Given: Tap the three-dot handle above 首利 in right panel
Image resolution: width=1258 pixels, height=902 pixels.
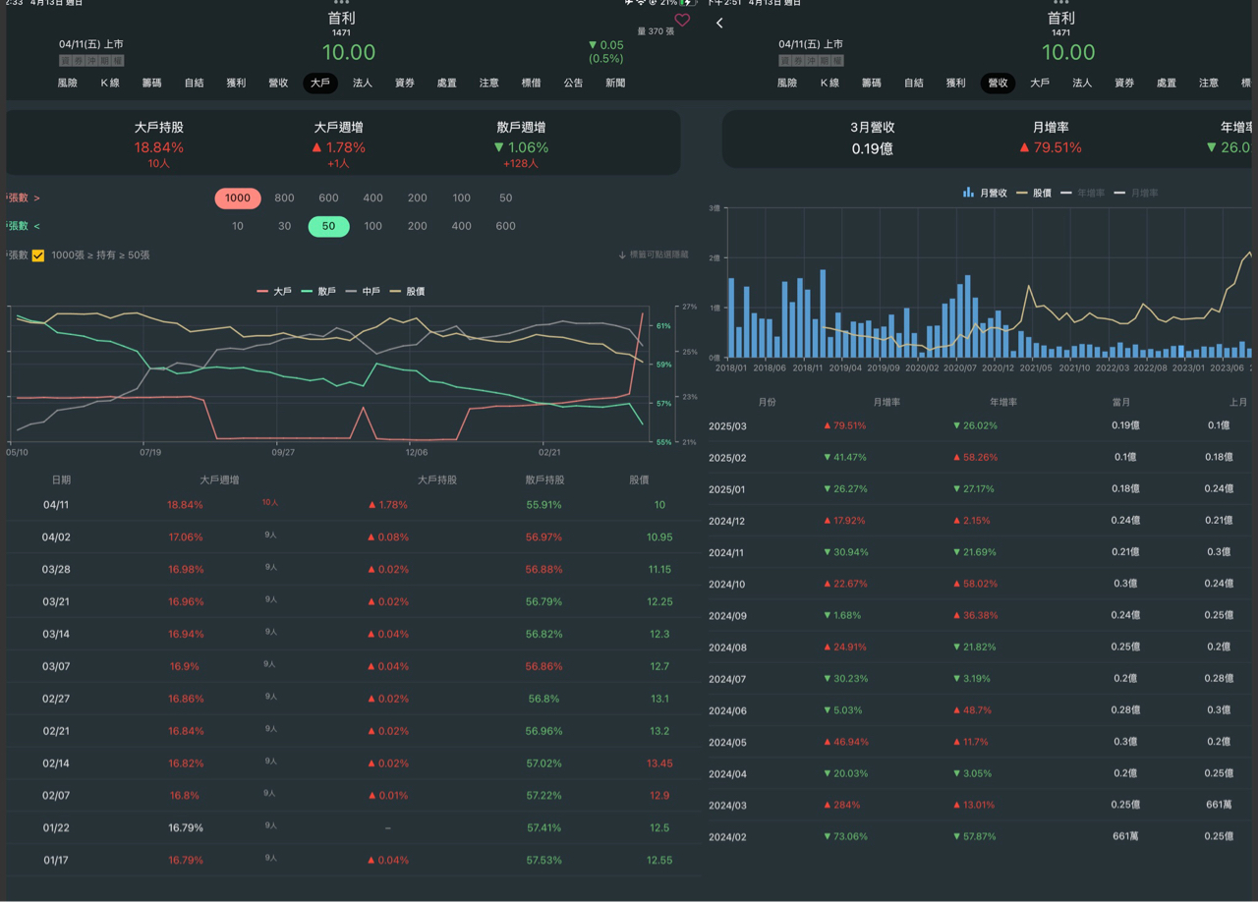Looking at the screenshot, I should tap(1060, 3).
